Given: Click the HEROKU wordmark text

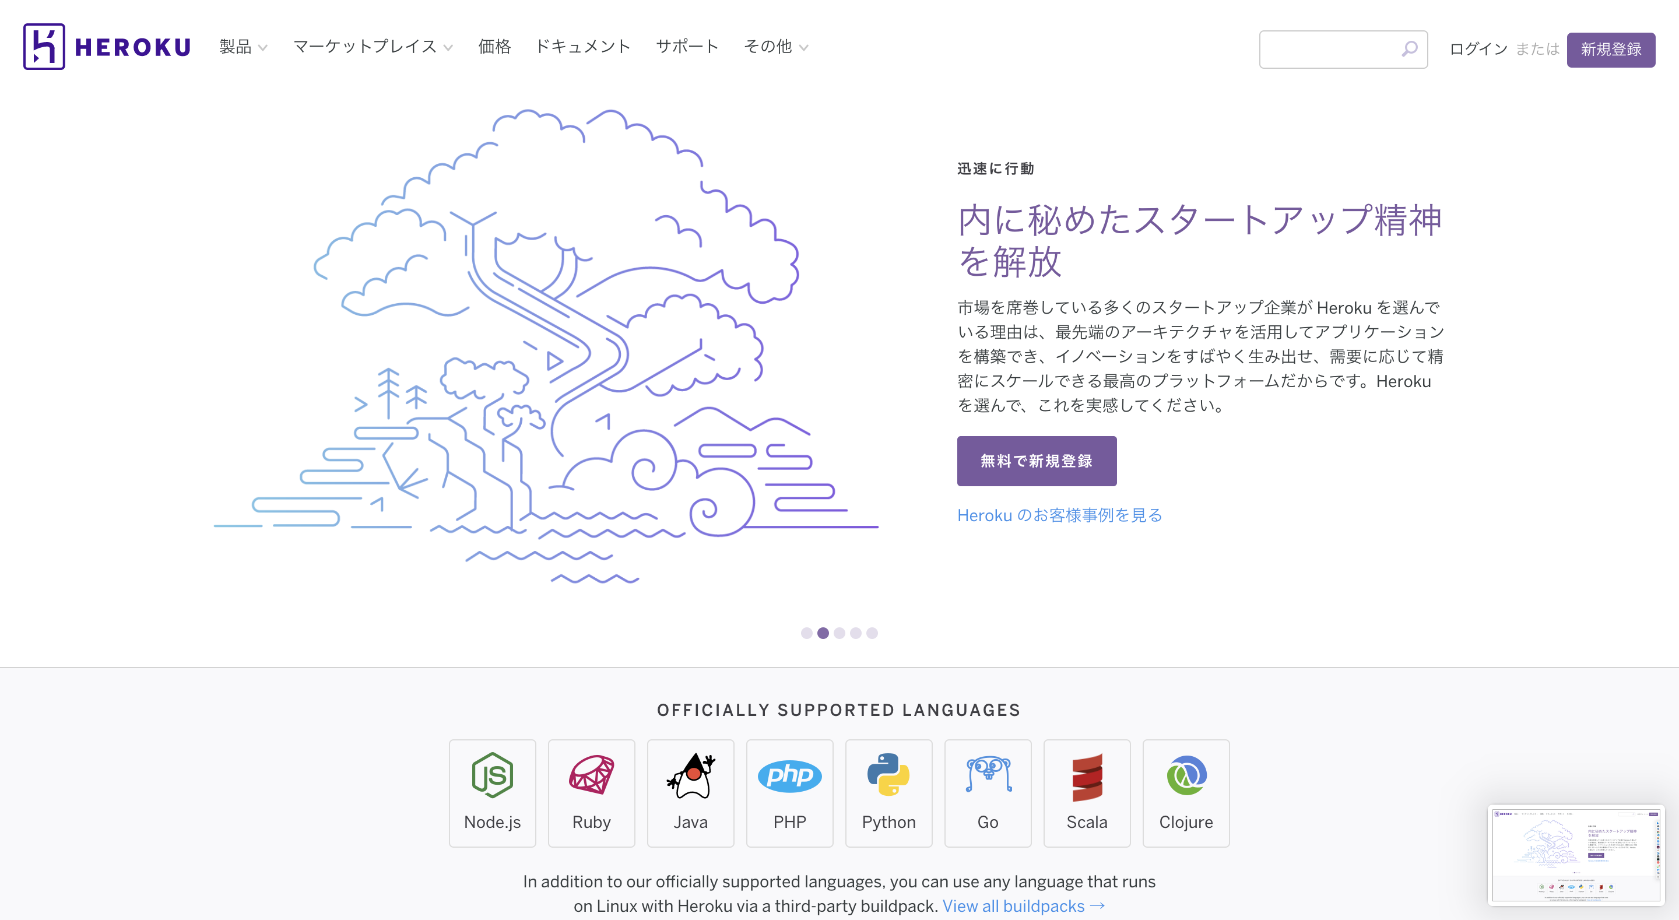Looking at the screenshot, I should (133, 48).
